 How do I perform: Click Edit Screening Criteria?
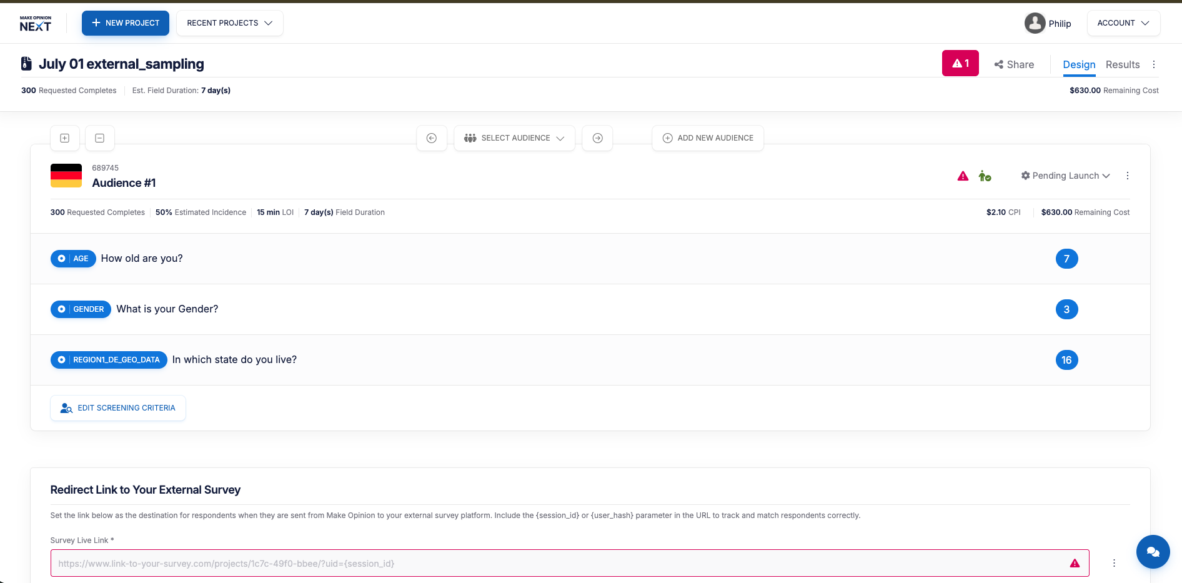pos(118,408)
